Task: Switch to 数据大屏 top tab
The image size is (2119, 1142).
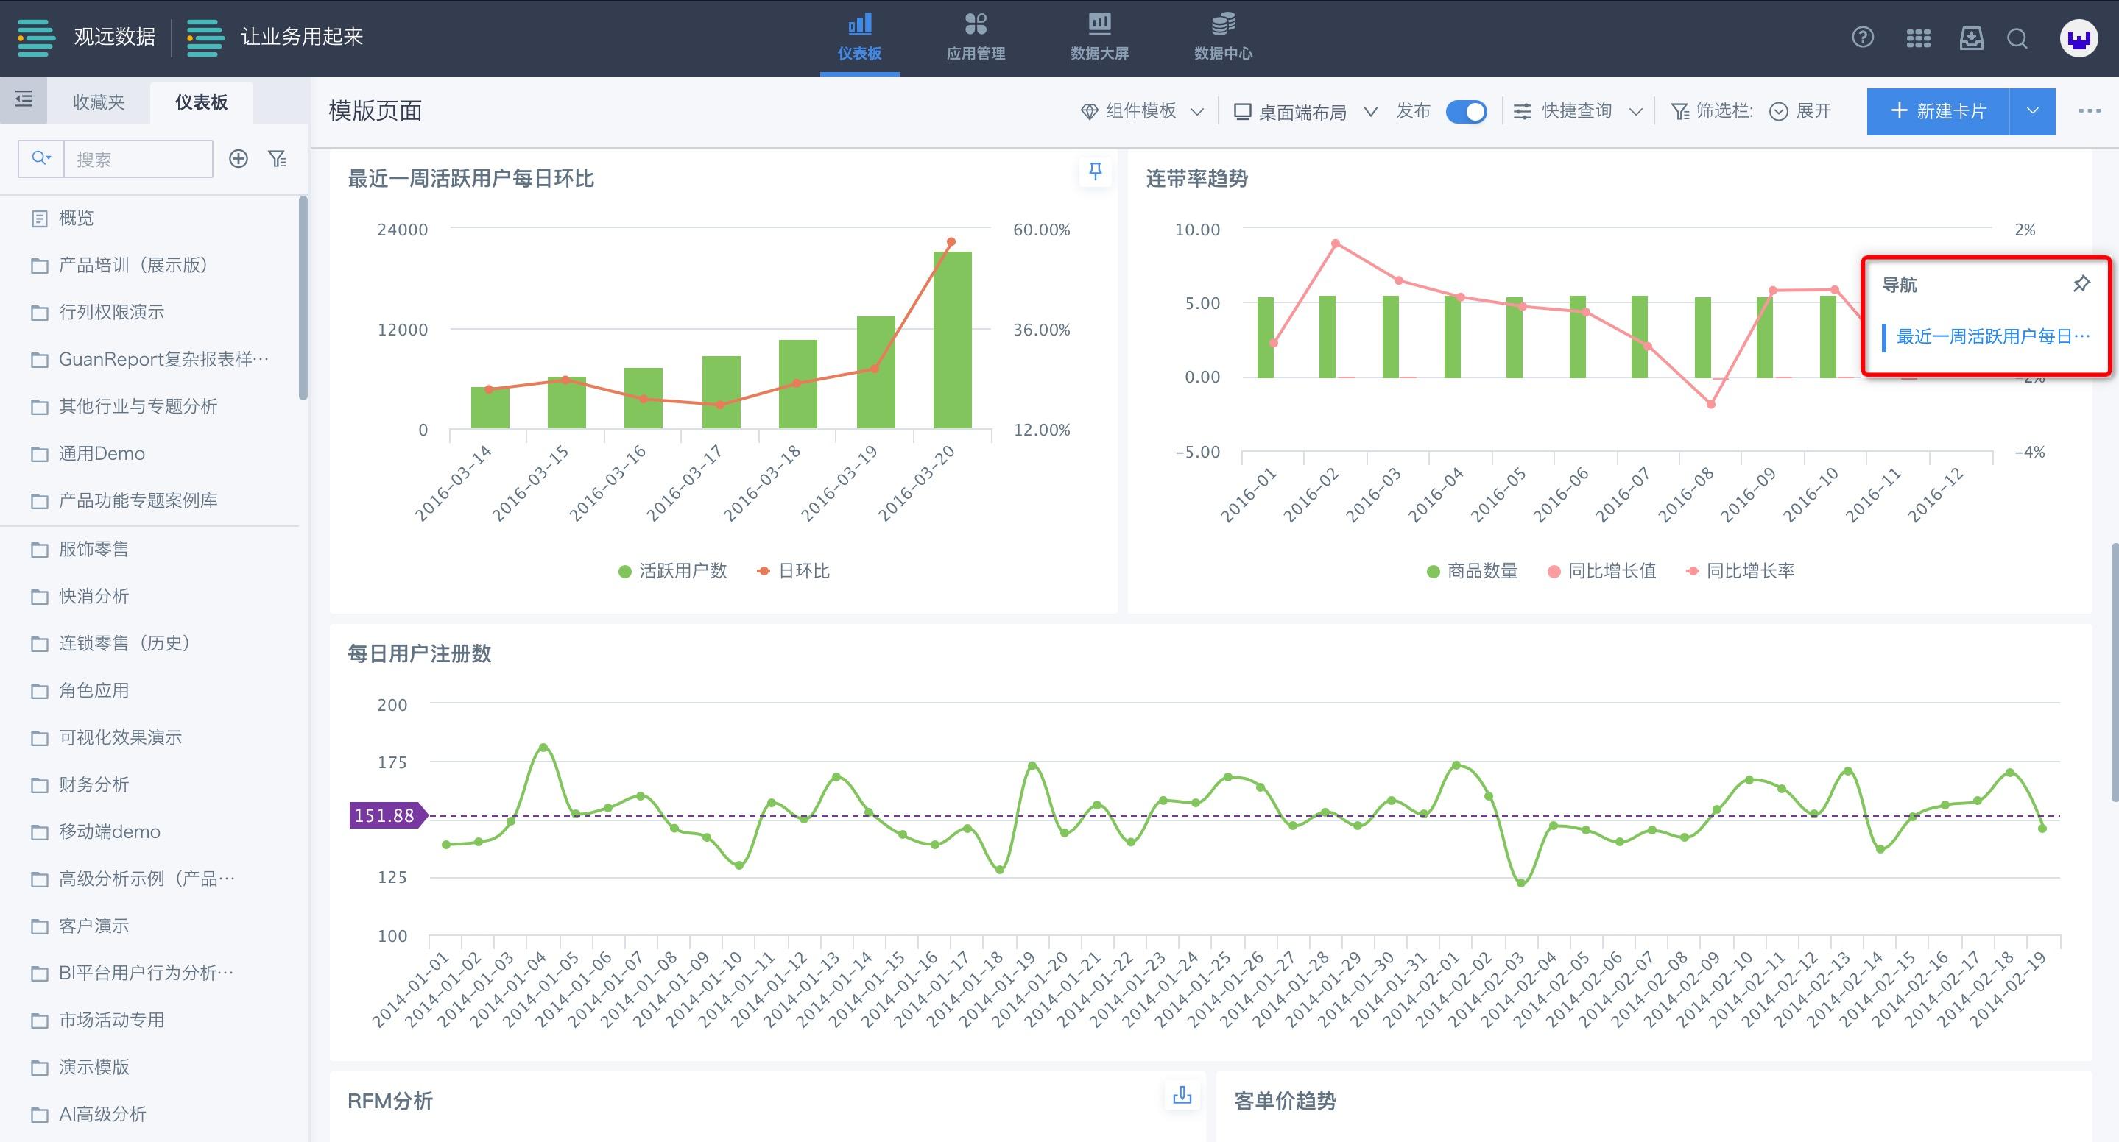Action: 1099,38
